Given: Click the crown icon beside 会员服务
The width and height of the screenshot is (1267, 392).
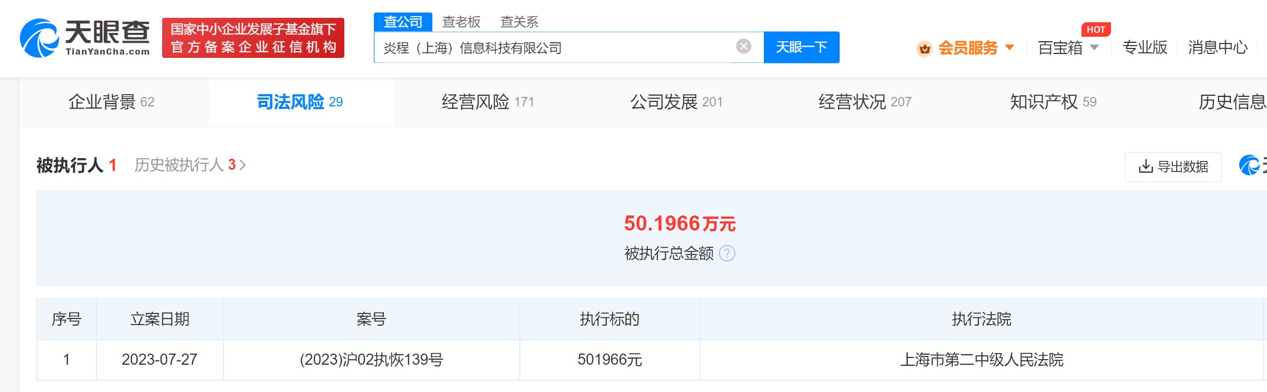Looking at the screenshot, I should 925,49.
